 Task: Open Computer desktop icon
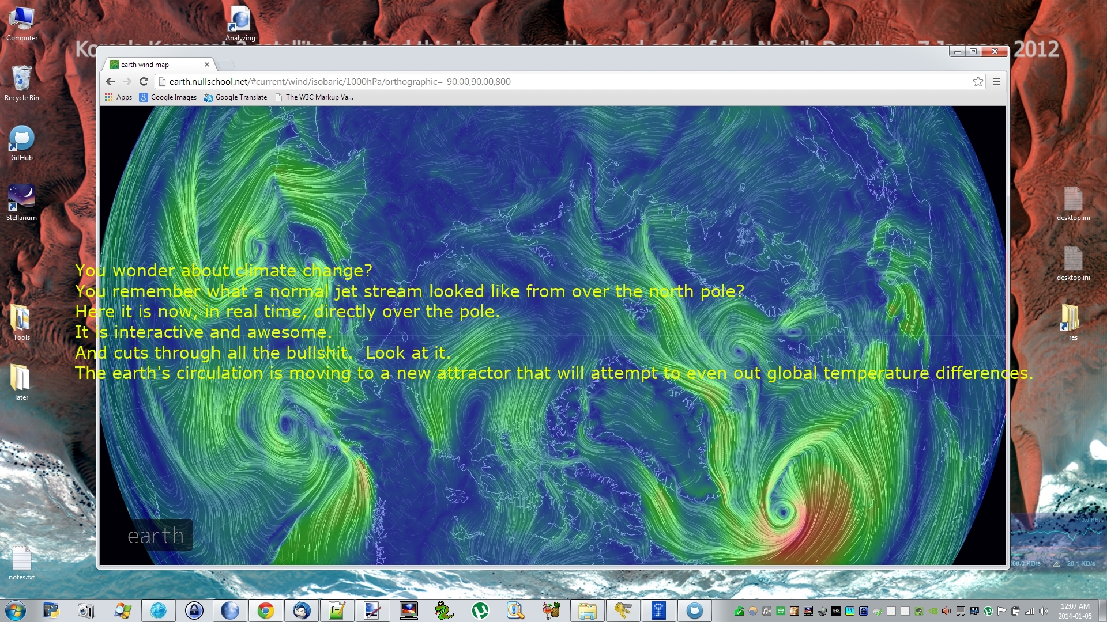pos(22,24)
